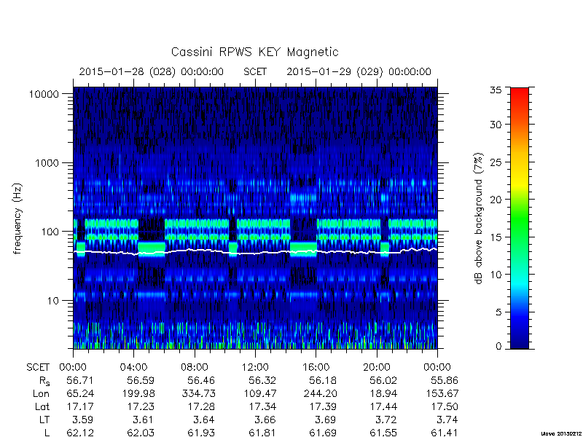The height and width of the screenshot is (437, 583).
Task: Click the color bar value 35
Action: [x=496, y=90]
